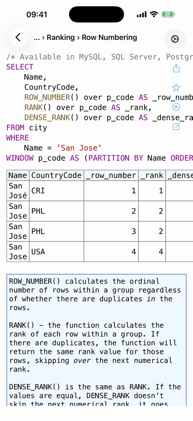Tap the Row Numbering breadcrumb title
193x421 pixels.
coord(109,37)
